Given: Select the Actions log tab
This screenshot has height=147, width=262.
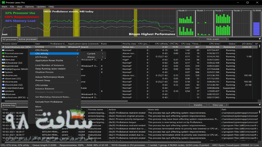Looking at the screenshot, I should 9,105.
